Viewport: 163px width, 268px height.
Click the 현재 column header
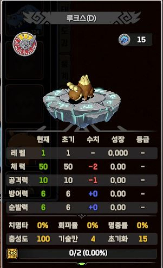coord(43,140)
